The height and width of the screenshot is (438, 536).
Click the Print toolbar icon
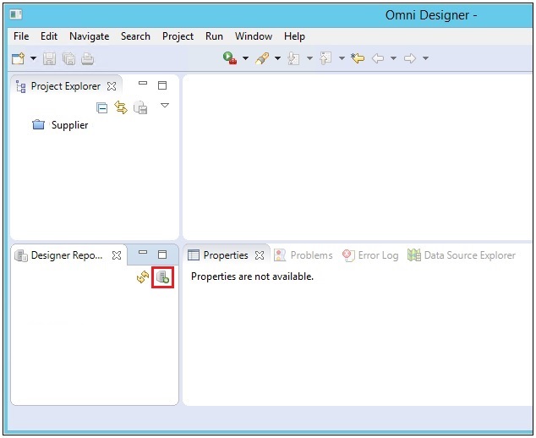tap(88, 59)
